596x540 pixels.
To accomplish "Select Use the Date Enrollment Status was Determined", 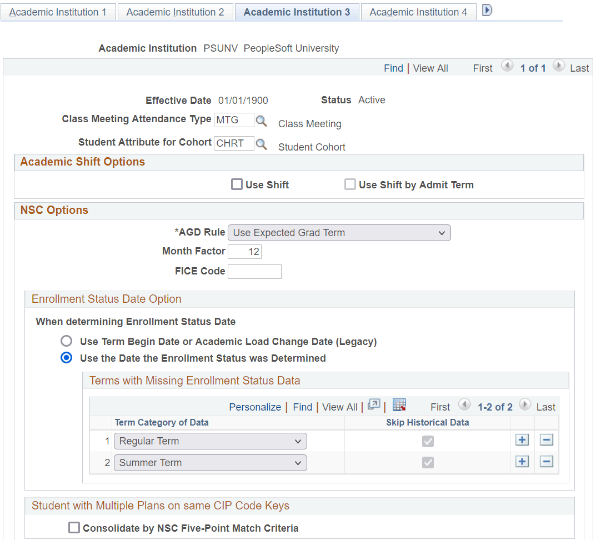I will click(66, 358).
